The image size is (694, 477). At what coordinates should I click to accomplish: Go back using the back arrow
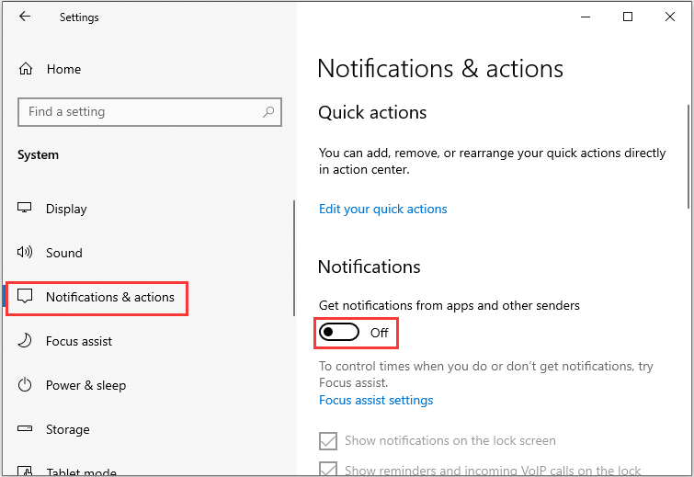25,17
